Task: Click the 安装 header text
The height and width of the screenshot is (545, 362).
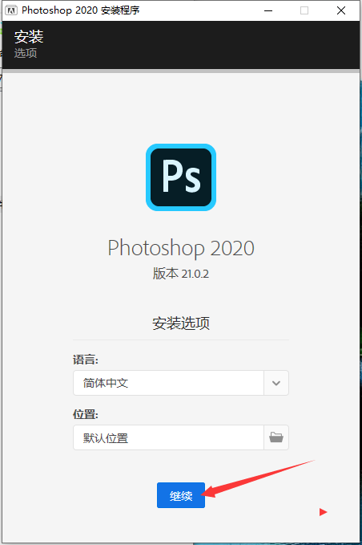Action: coord(29,37)
